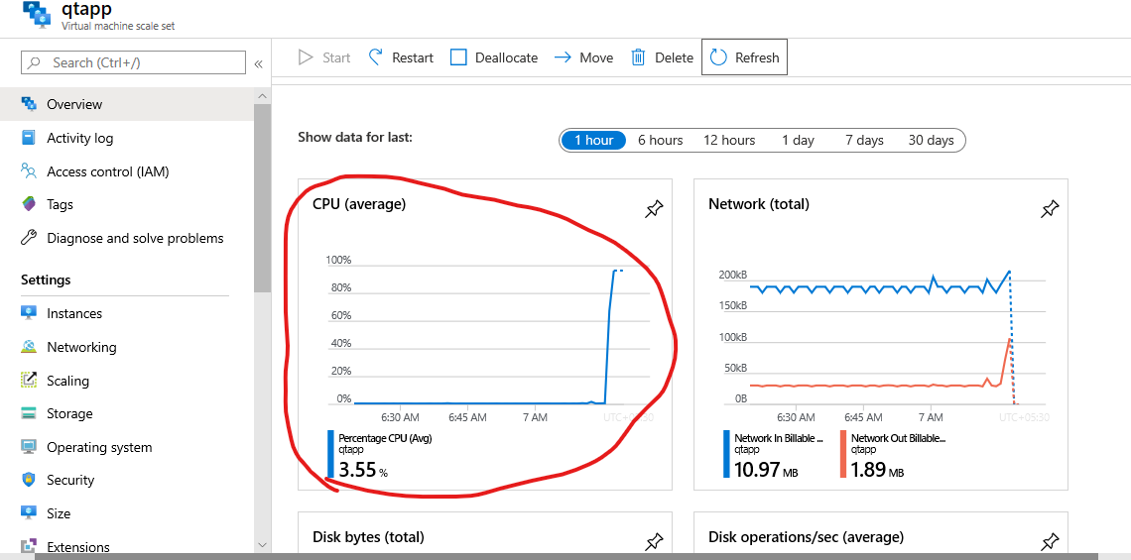Image resolution: width=1131 pixels, height=560 pixels.
Task: Click the Activity log icon
Action: point(29,138)
